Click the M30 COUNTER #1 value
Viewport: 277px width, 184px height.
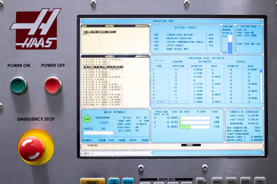click(257, 128)
